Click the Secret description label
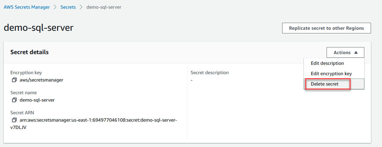 pos(210,72)
